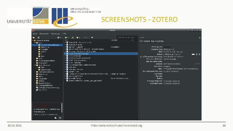The height and width of the screenshot is (131, 233).
Task: Add another author with plus button
Action: point(199,54)
